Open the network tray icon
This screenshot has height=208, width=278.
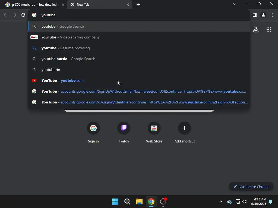[x=238, y=201]
